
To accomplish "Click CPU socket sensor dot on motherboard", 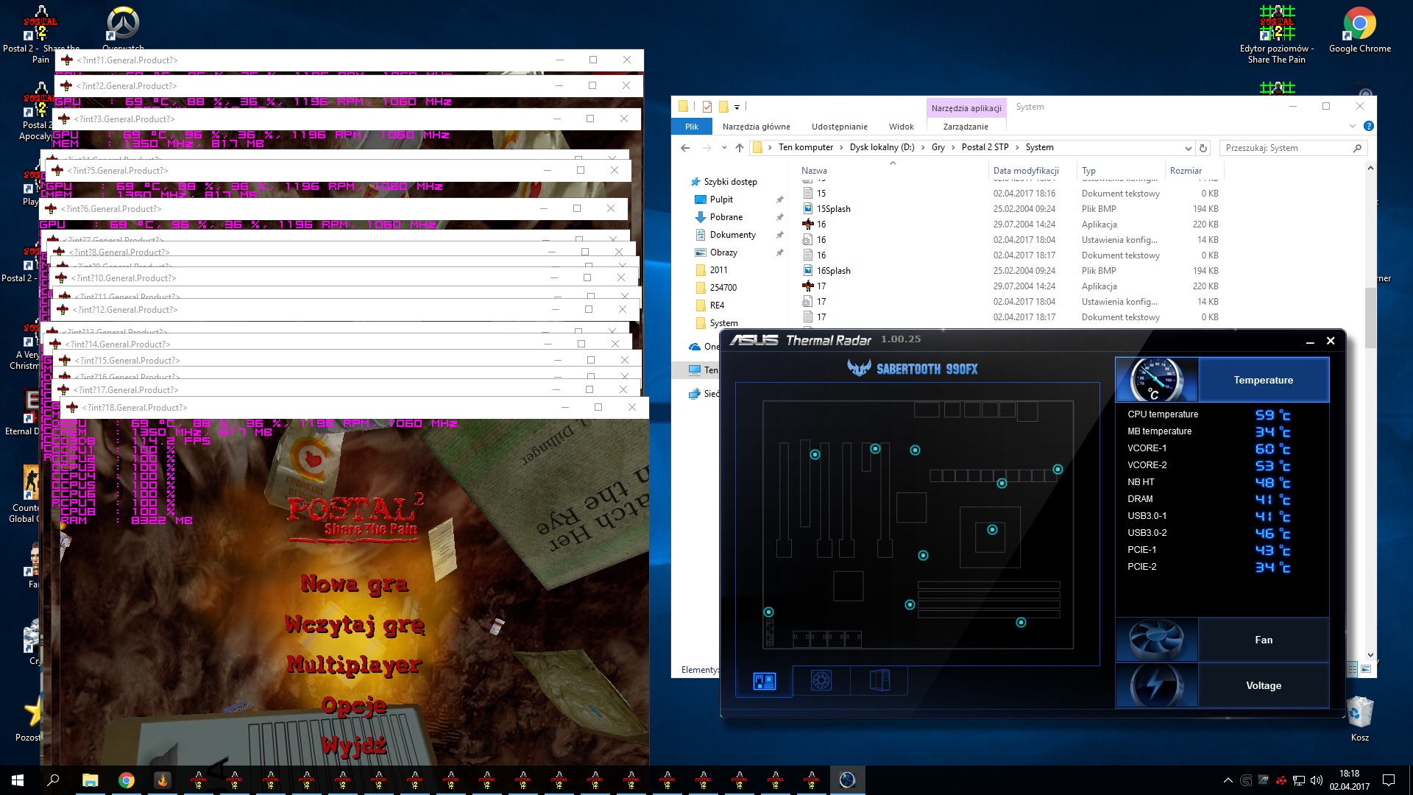I will [x=992, y=529].
